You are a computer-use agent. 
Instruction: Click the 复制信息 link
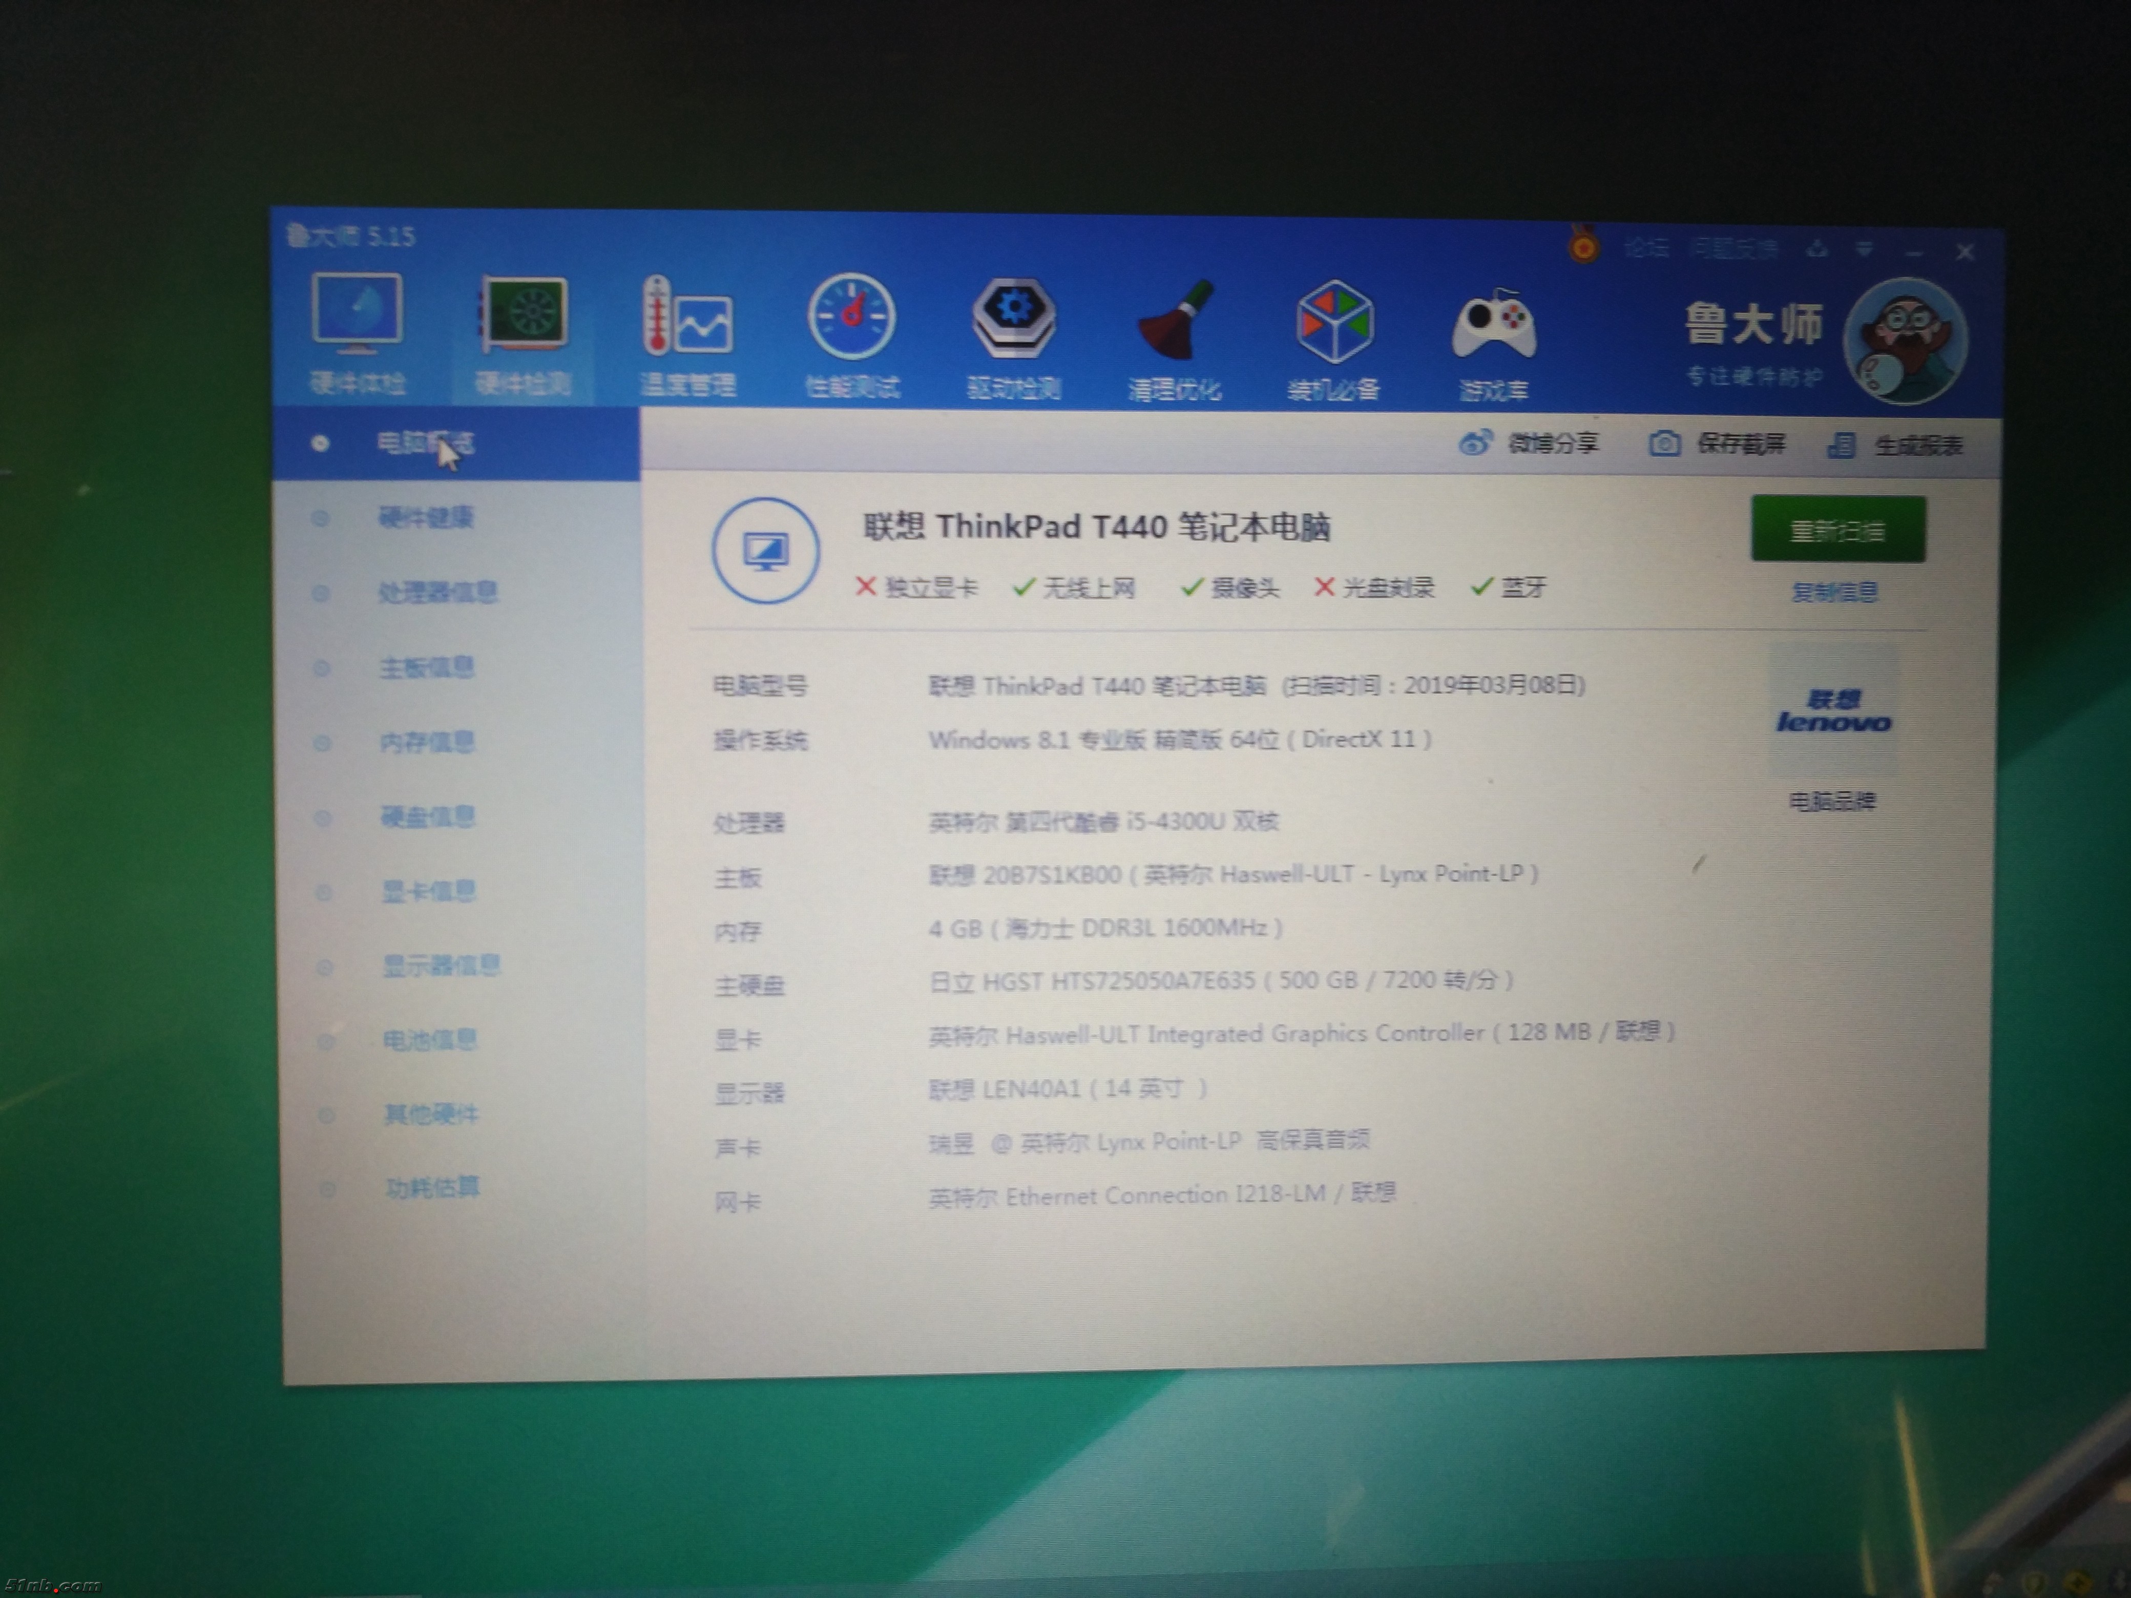[x=1834, y=593]
